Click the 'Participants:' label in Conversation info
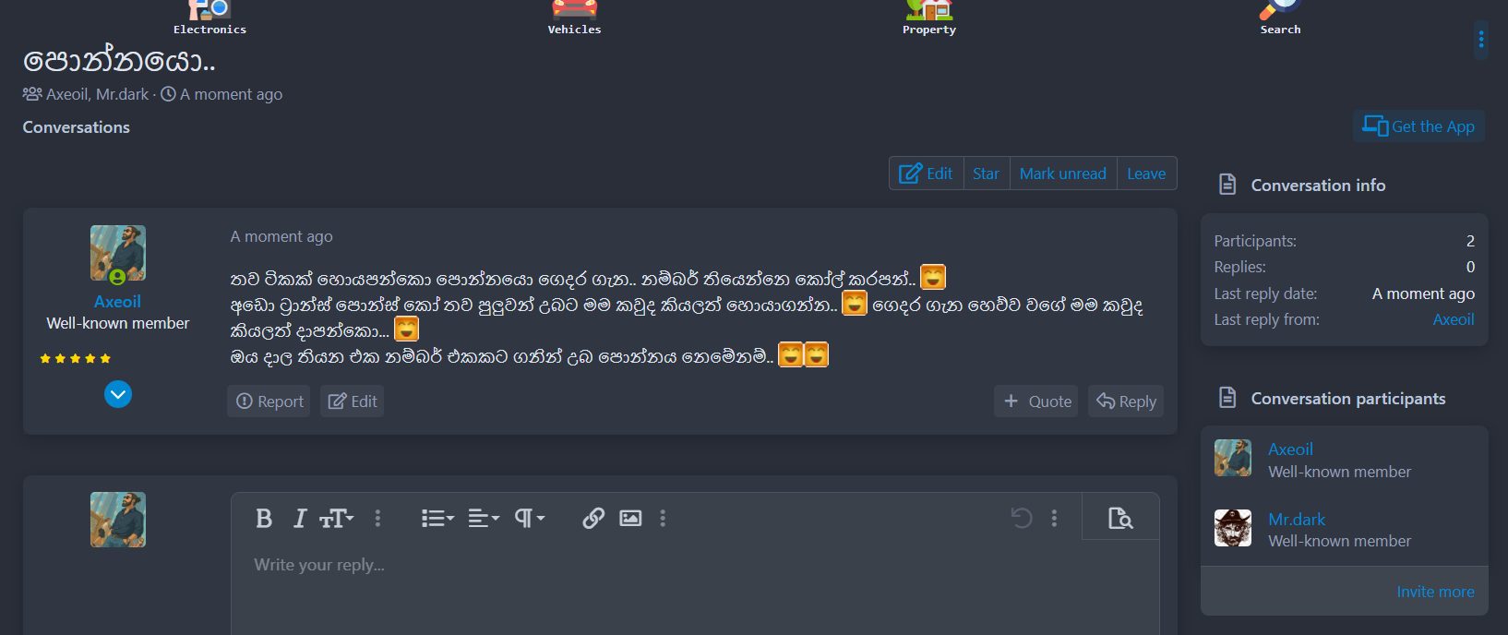The image size is (1508, 635). click(1255, 241)
